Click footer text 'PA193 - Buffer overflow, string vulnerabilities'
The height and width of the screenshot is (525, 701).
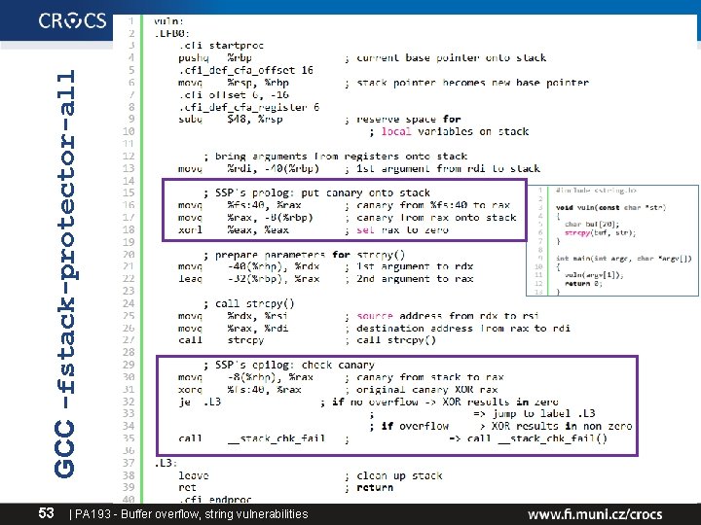pyautogui.click(x=192, y=514)
